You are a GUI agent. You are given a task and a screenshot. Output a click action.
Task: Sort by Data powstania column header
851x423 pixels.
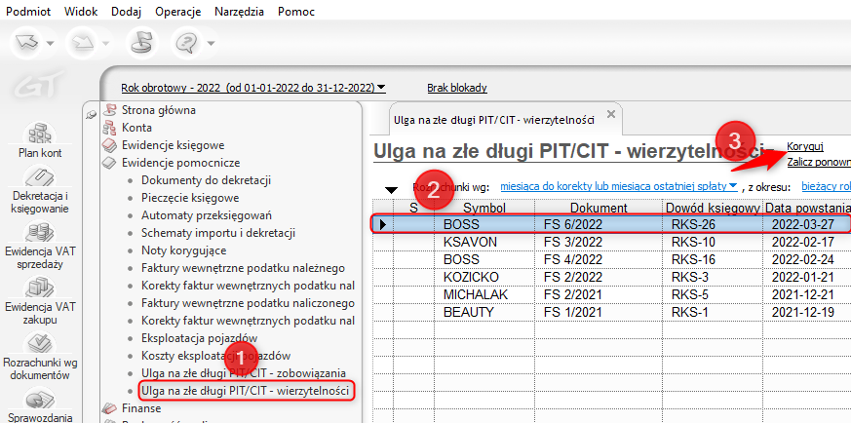(x=807, y=208)
